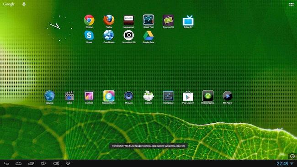Image resolution: width=297 pixels, height=167 pixels.
Task: Start the Speed Test app
Action: (x=148, y=20)
